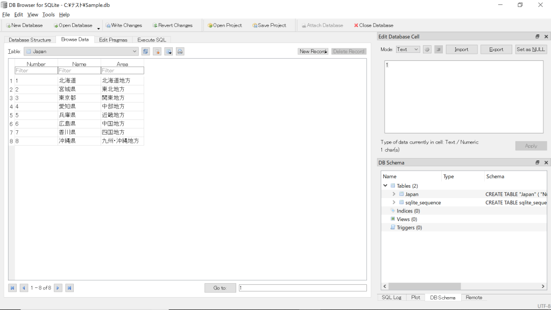The width and height of the screenshot is (551, 310).
Task: Go to the first page of records
Action: click(x=12, y=288)
